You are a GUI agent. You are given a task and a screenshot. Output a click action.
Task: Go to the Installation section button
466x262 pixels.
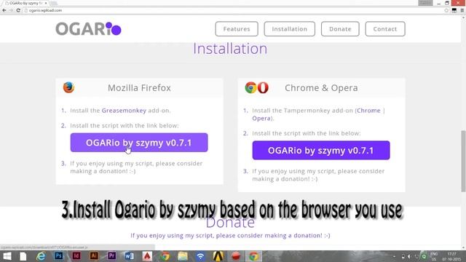tap(290, 29)
